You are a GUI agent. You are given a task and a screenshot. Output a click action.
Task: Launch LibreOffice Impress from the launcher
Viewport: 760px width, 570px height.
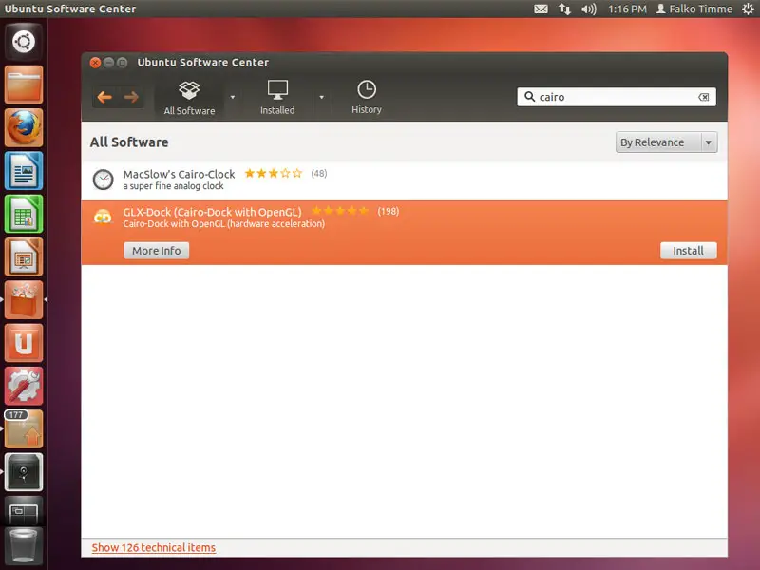click(23, 256)
